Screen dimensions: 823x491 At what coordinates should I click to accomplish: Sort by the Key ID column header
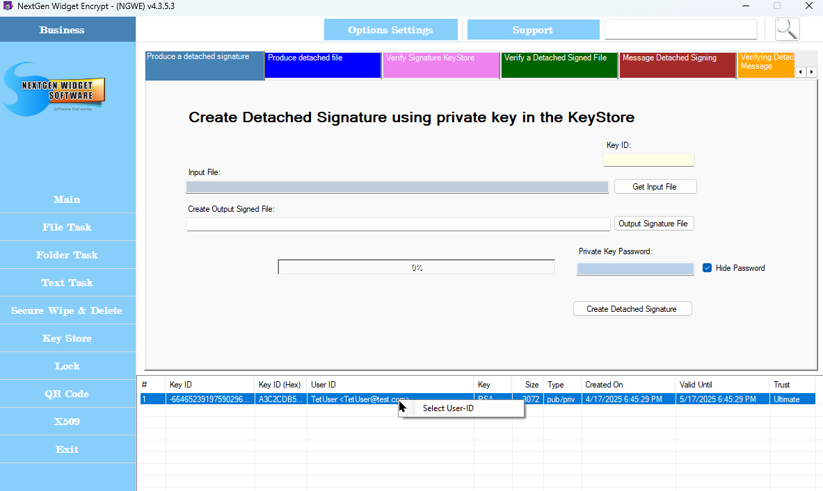(210, 385)
